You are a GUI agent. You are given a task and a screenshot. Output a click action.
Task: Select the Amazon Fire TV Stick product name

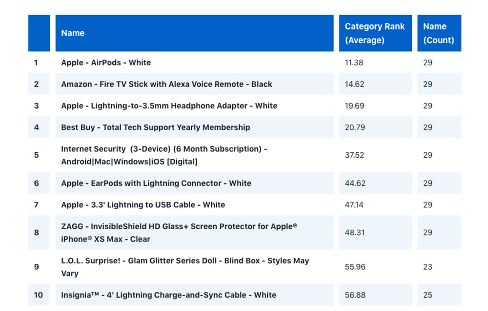[166, 84]
